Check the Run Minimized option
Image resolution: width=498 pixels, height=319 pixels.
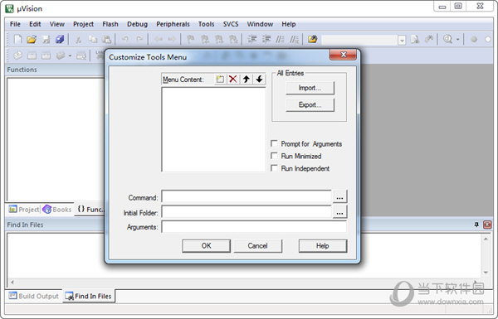[x=274, y=156]
